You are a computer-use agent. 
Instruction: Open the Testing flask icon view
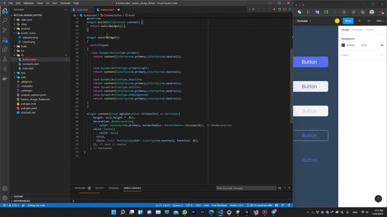[x=5, y=59]
